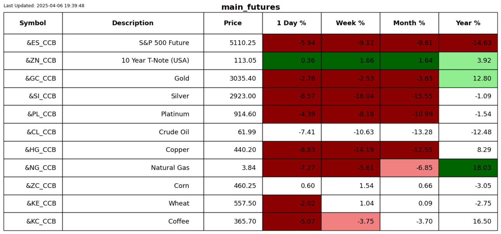Click the 1 Day % column header
Screen dimensions: 501x234
coord(292,23)
